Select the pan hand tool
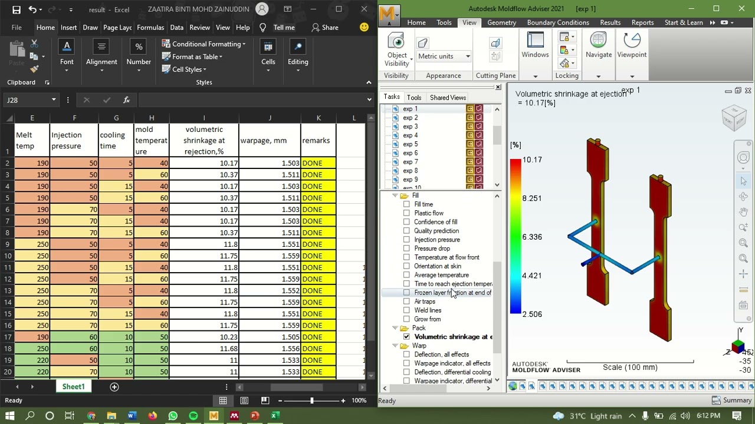Image resolution: width=755 pixels, height=424 pixels. tap(743, 212)
